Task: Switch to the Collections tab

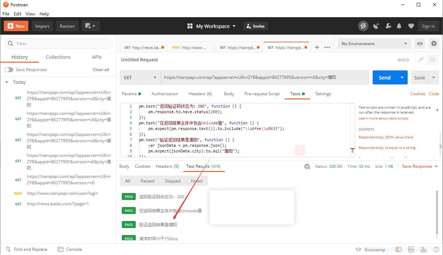Action: pos(58,57)
